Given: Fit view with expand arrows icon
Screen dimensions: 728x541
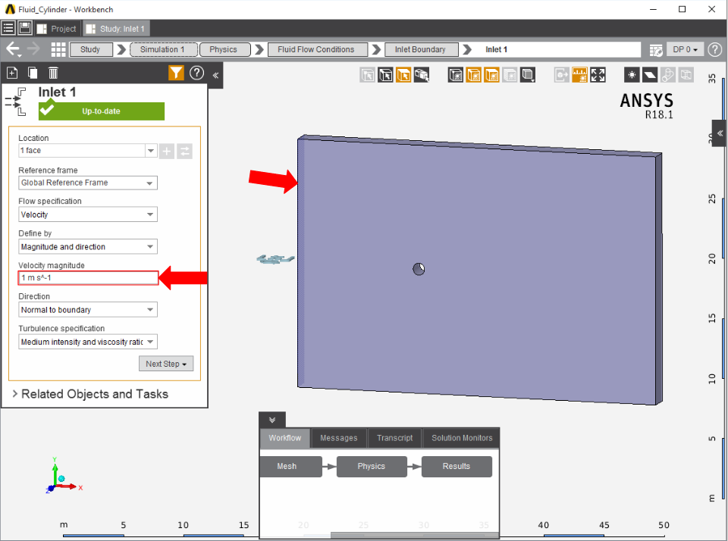Looking at the screenshot, I should (x=598, y=75).
